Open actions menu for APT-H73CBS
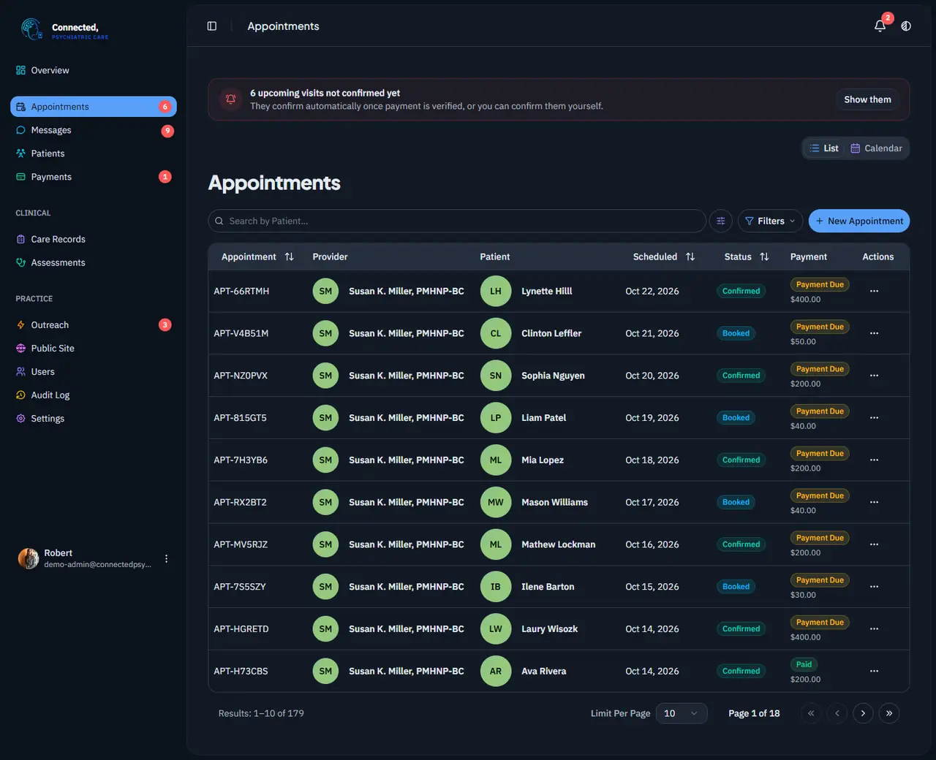 tap(874, 671)
